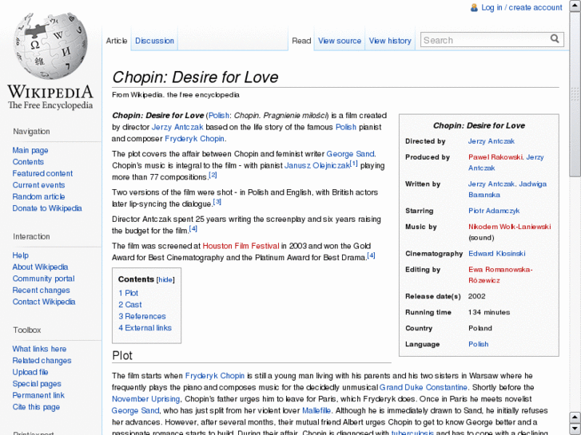Open the View source tab
The height and width of the screenshot is (435, 581).
[340, 41]
